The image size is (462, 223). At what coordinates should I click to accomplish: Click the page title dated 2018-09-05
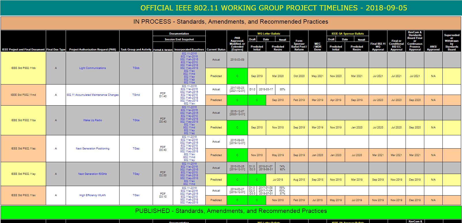pos(274,8)
